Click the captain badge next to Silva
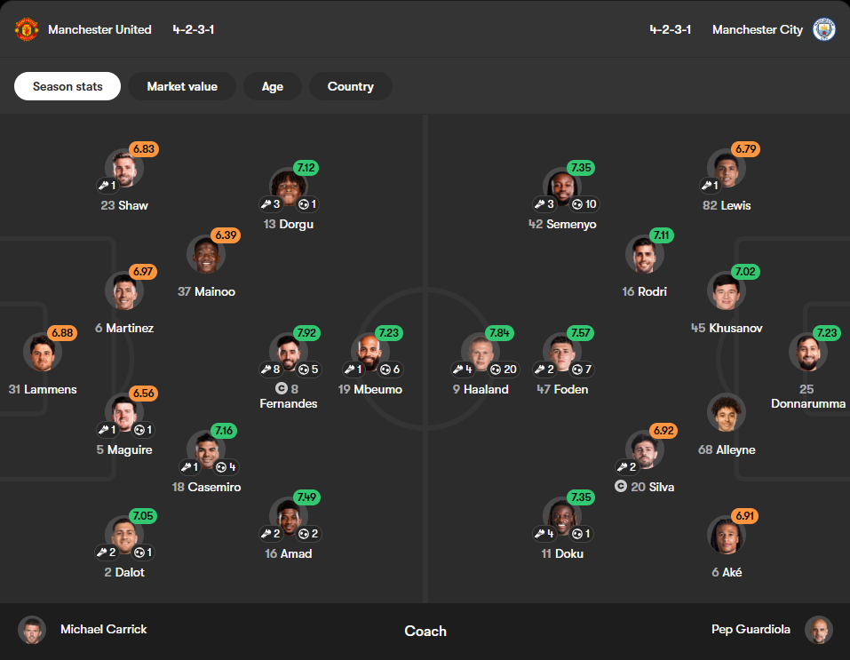850x660 pixels. pos(621,486)
